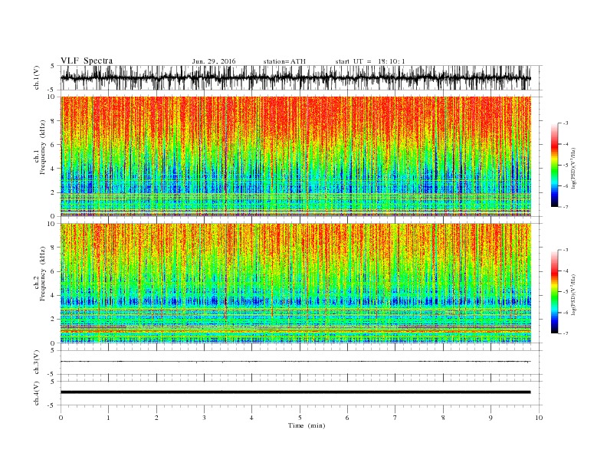Click the "-7" tick on the lower colorbar
Screen dimensions: 607x469
(x=566, y=333)
